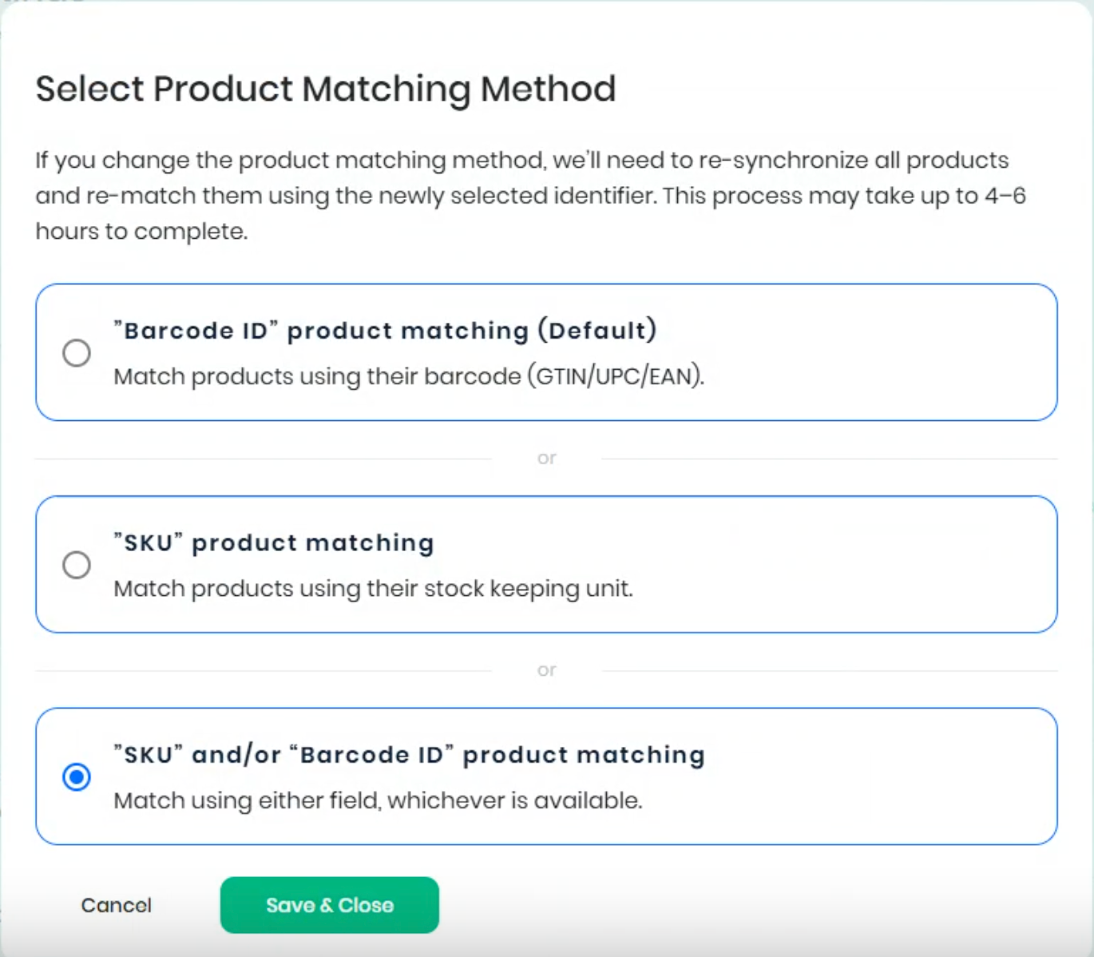Viewport: 1094px width, 957px height.
Task: Choose the "SKU" product matching title
Action: (x=274, y=543)
